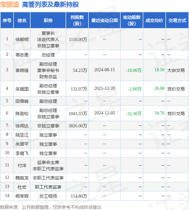Select executive name 徐毅明
This screenshot has width=189, height=210.
22,39
